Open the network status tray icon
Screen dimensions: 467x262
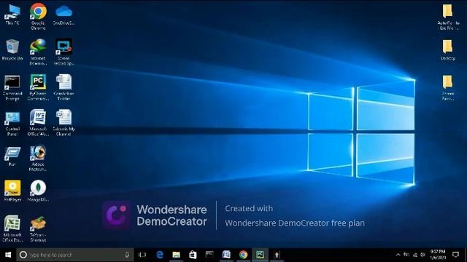point(415,255)
